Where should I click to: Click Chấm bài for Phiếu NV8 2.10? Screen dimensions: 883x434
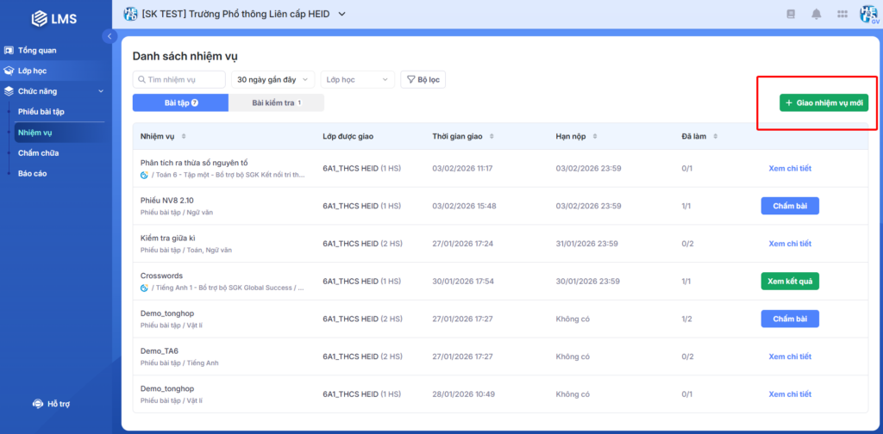click(789, 206)
